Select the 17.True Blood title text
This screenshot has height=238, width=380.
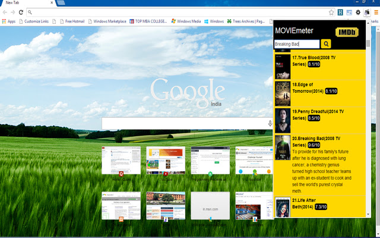(313, 61)
